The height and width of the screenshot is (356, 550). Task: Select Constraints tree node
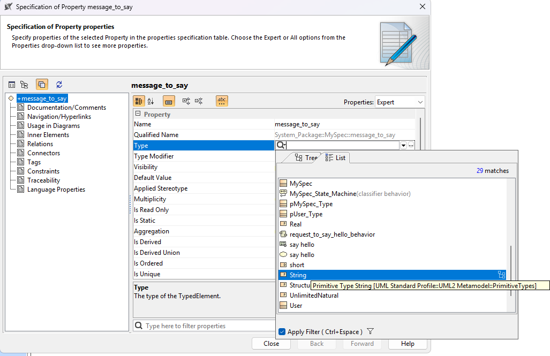(x=43, y=171)
